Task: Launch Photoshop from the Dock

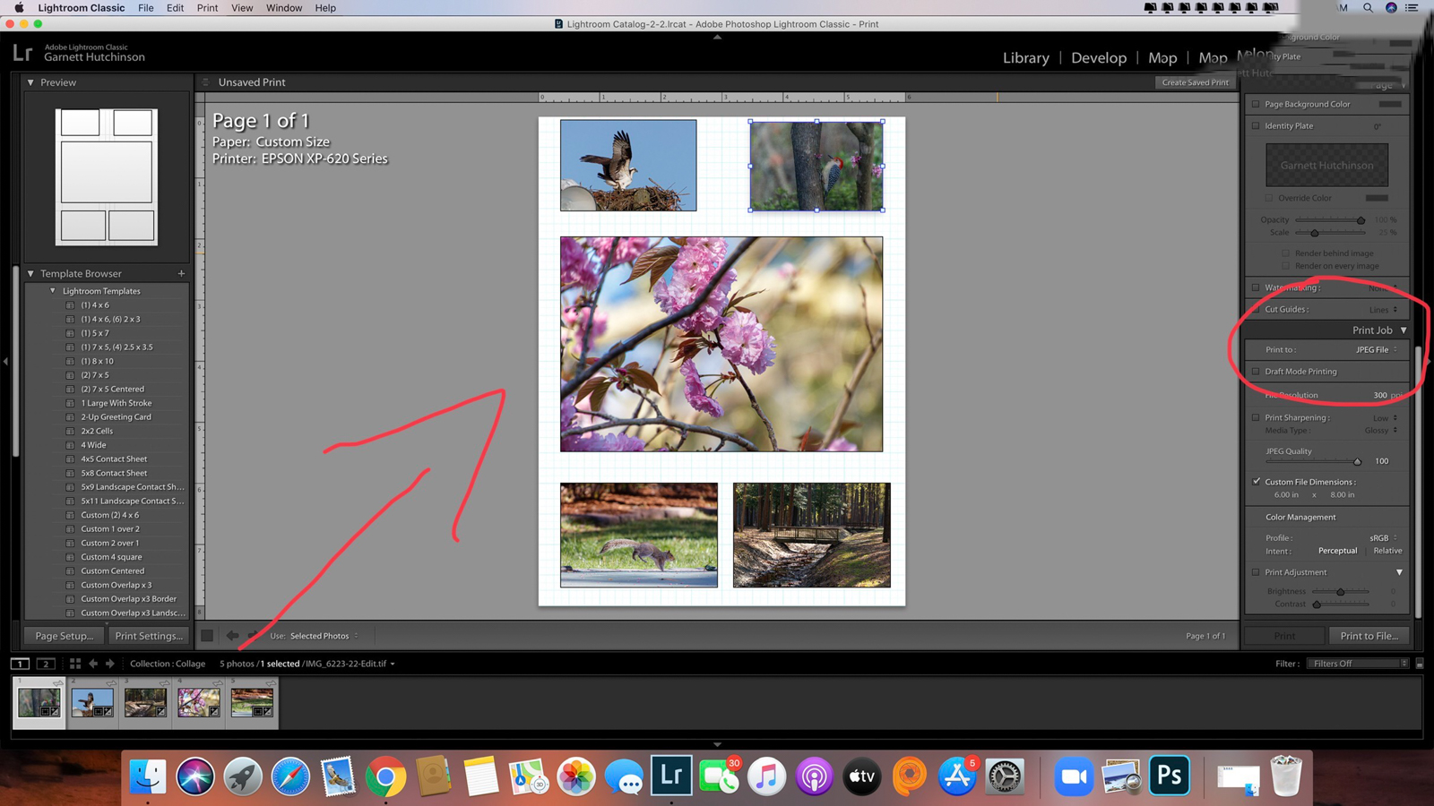Action: (x=1168, y=776)
